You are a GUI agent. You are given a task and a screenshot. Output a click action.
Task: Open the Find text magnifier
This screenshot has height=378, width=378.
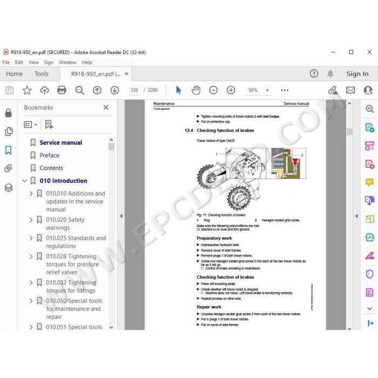(79, 90)
